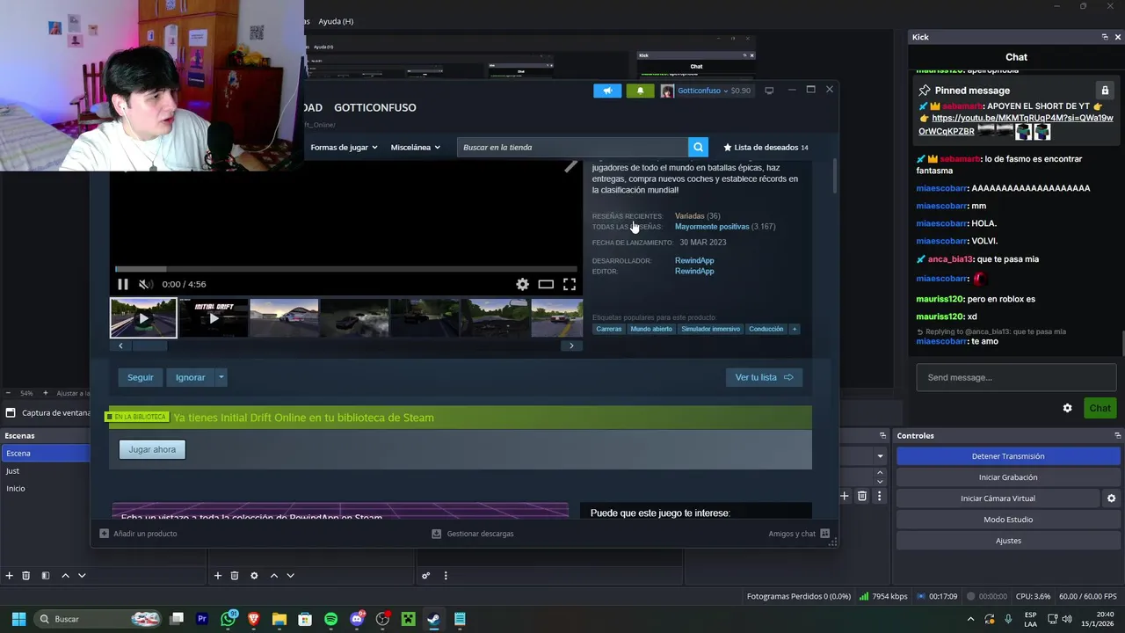Click the 'Variadas' recent reviews link

pyautogui.click(x=690, y=216)
